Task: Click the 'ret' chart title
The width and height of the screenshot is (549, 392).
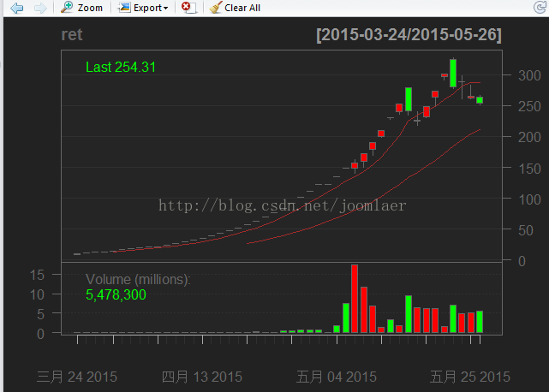Action: click(72, 34)
